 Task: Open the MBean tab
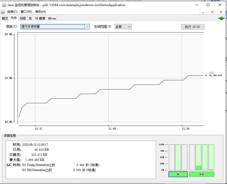pos(52,18)
